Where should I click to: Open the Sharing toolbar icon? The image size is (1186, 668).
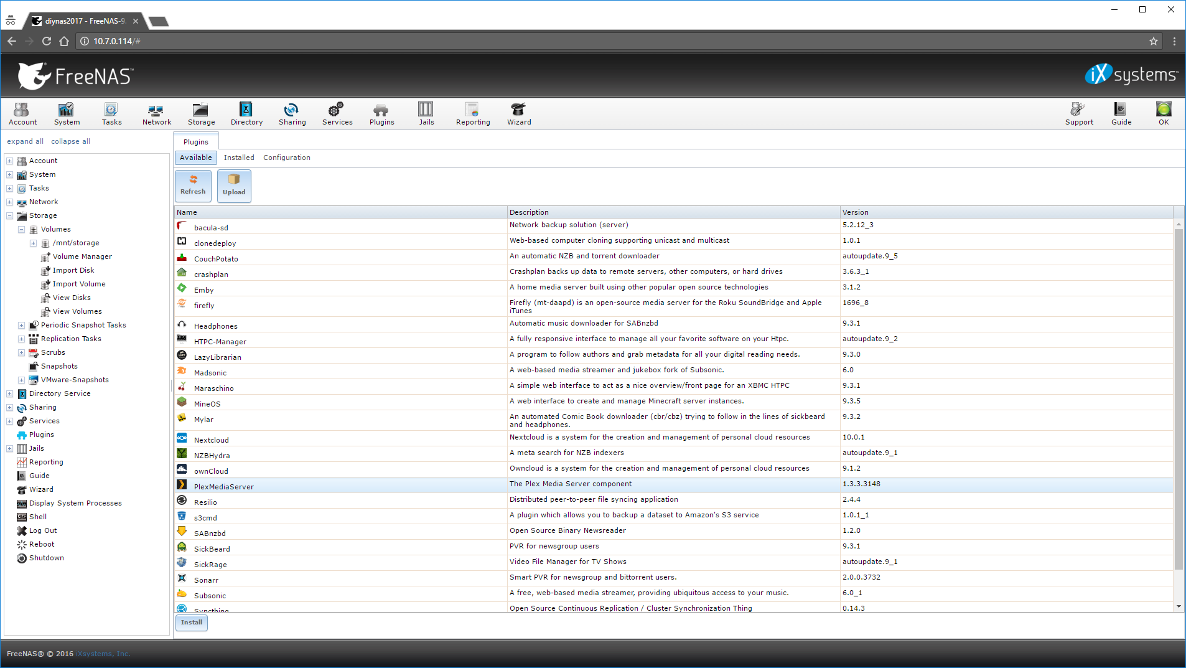(292, 114)
